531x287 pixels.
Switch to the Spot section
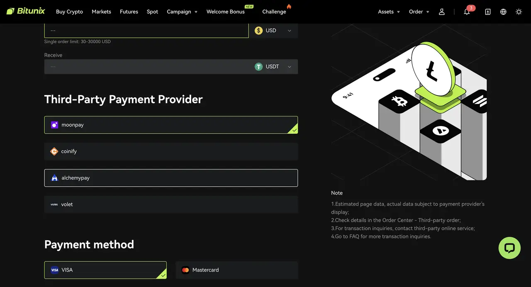[x=152, y=12]
